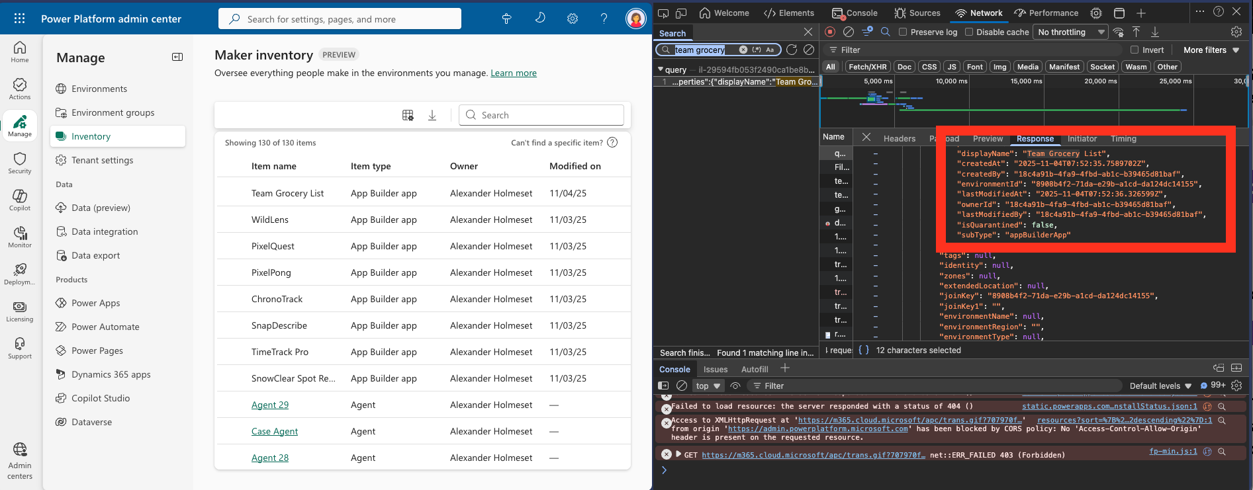The image size is (1253, 490).
Task: Click the clear network log icon
Action: tap(849, 32)
